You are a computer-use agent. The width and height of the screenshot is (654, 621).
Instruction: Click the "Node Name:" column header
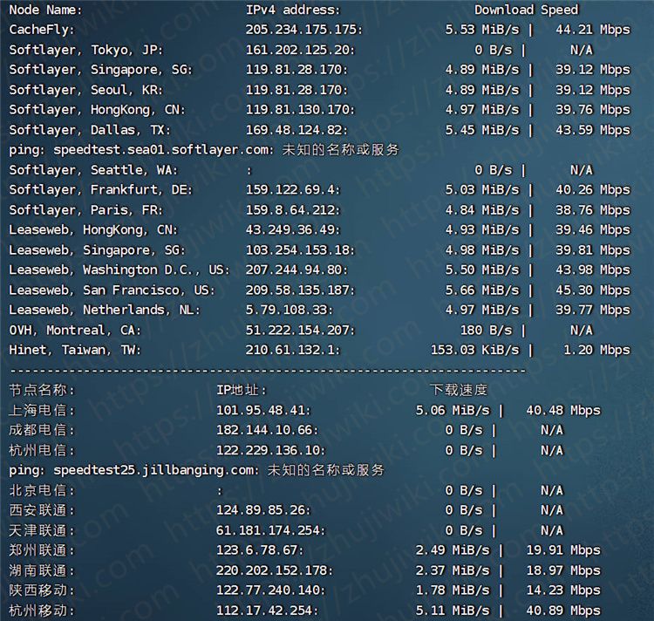click(45, 10)
